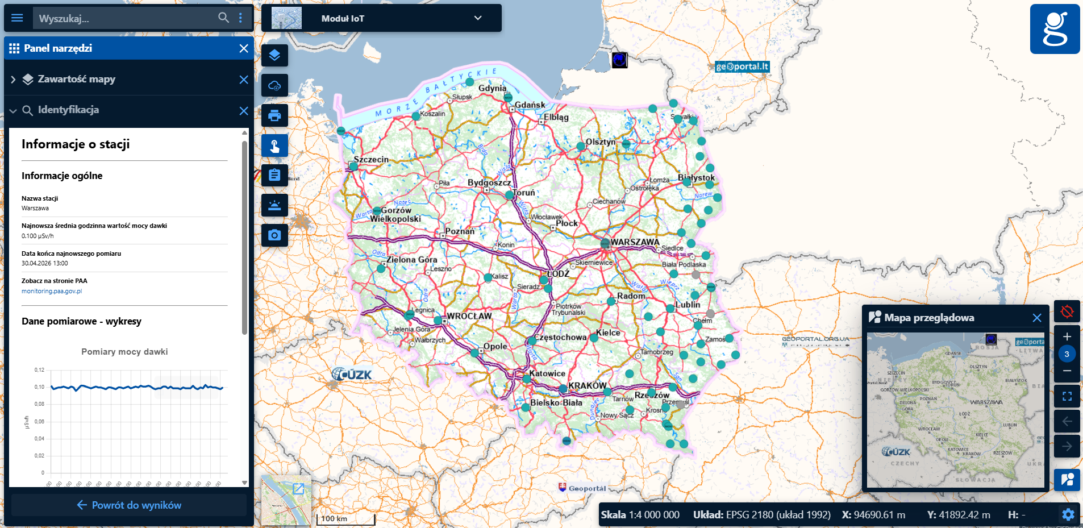Go to previous map extent arrow
Screen dimensions: 1083x528
pyautogui.click(x=1067, y=421)
